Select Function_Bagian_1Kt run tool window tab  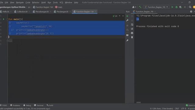click(x=144, y=12)
